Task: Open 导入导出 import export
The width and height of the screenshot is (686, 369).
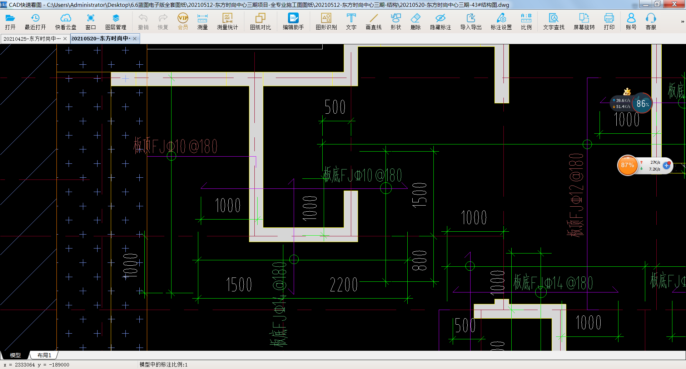Action: pos(471,22)
